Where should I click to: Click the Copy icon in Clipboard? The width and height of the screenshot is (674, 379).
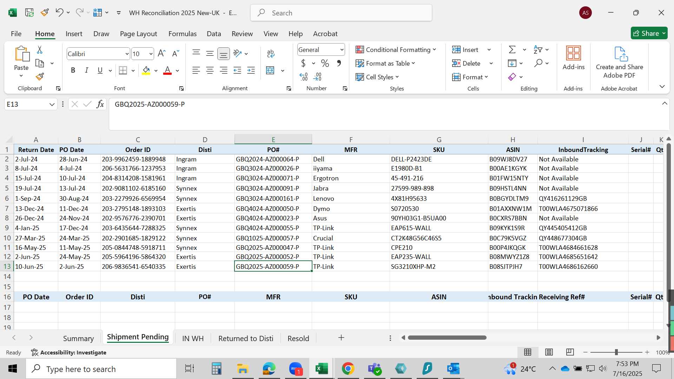(40, 63)
